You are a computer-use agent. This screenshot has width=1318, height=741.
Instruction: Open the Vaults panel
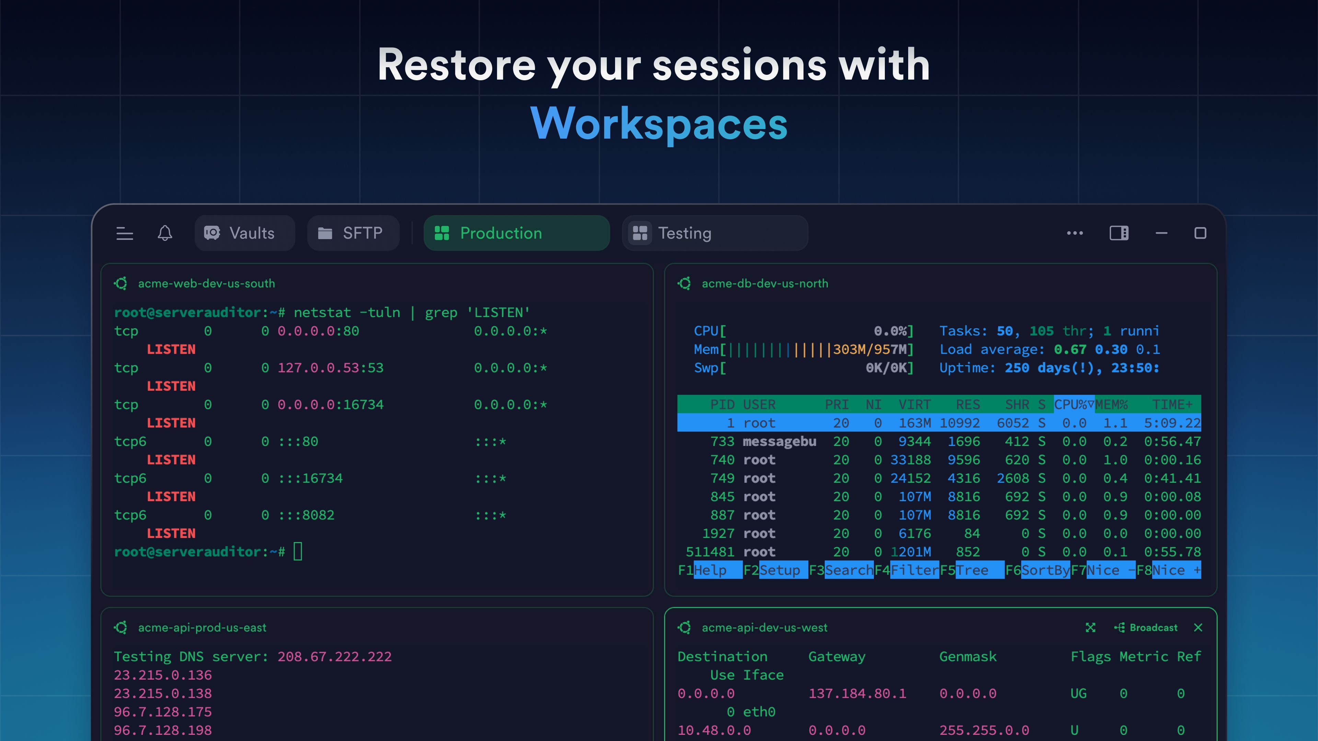click(244, 233)
